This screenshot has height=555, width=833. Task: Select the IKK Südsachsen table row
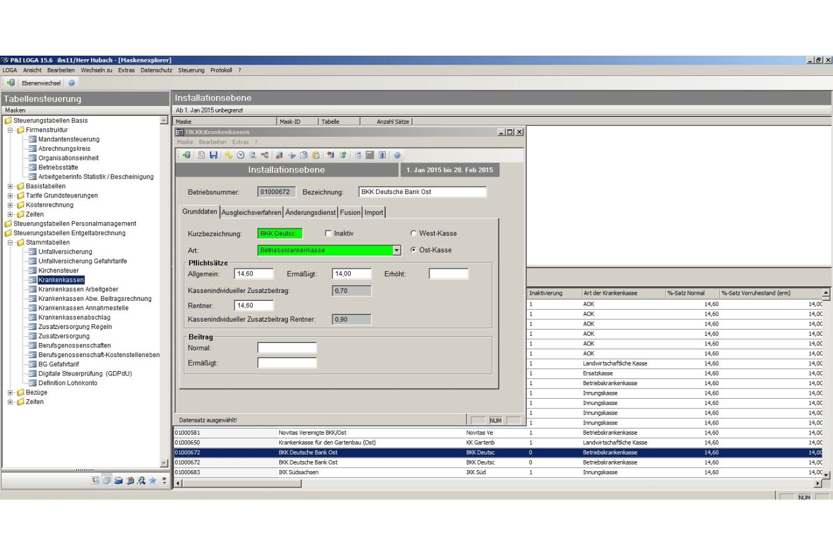point(498,472)
